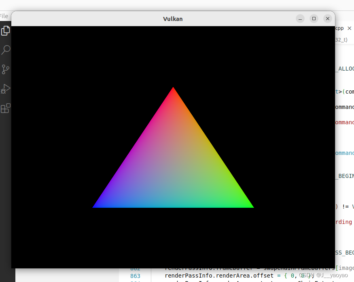Click the blue 0 literal in the offset assignment
The image size is (354, 282).
[x=293, y=276]
